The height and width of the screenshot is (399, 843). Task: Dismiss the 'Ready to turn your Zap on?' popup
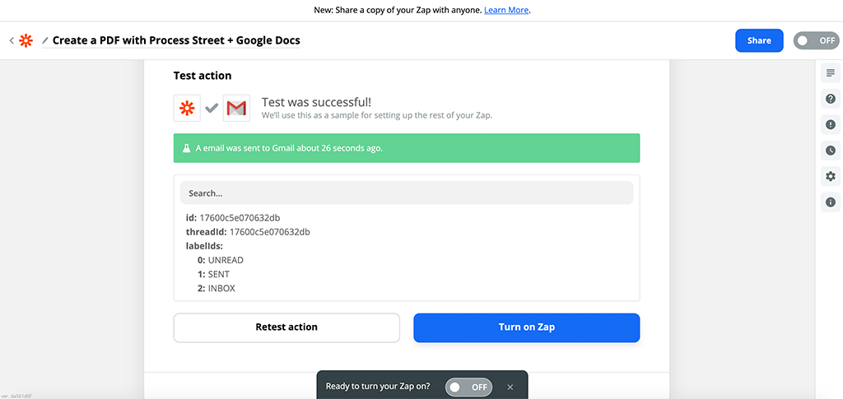point(510,387)
